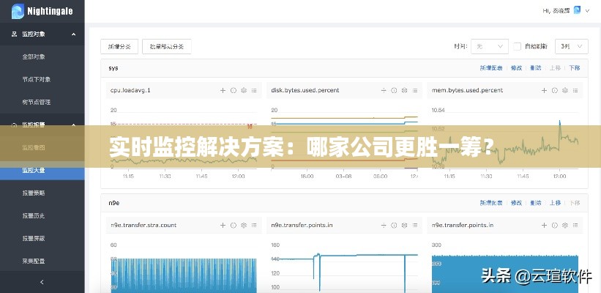Image resolution: width=601 pixels, height=293 pixels.
Task: Enable the 自动刷新 checkbox
Action: [517, 46]
